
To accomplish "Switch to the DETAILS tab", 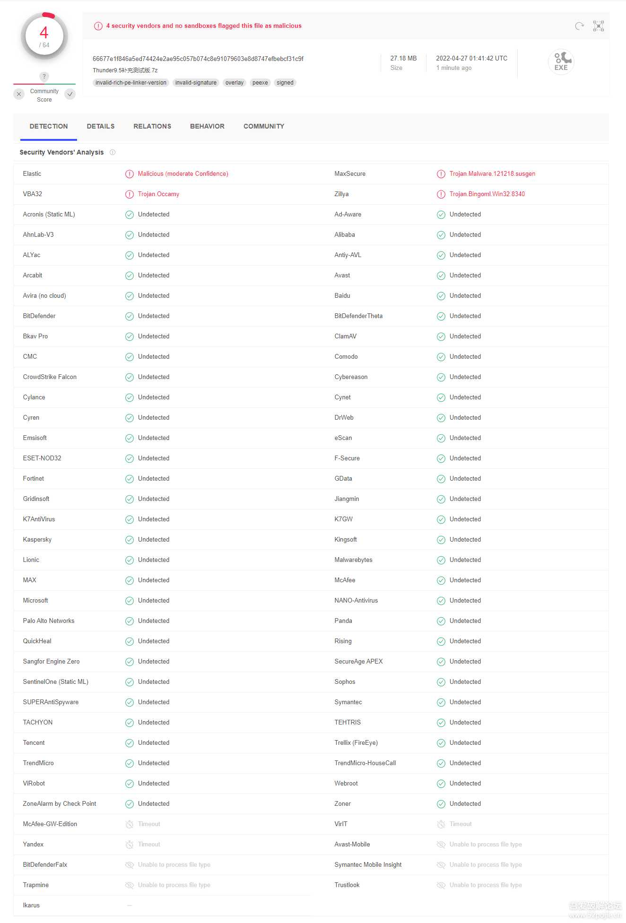I will point(101,126).
